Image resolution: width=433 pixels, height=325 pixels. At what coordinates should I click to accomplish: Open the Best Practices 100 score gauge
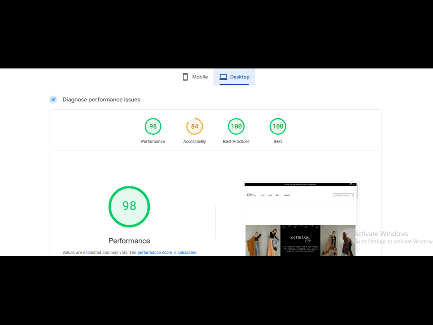pos(236,126)
